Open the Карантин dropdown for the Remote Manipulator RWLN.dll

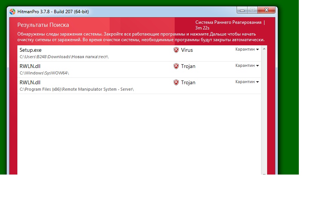pyautogui.click(x=247, y=82)
